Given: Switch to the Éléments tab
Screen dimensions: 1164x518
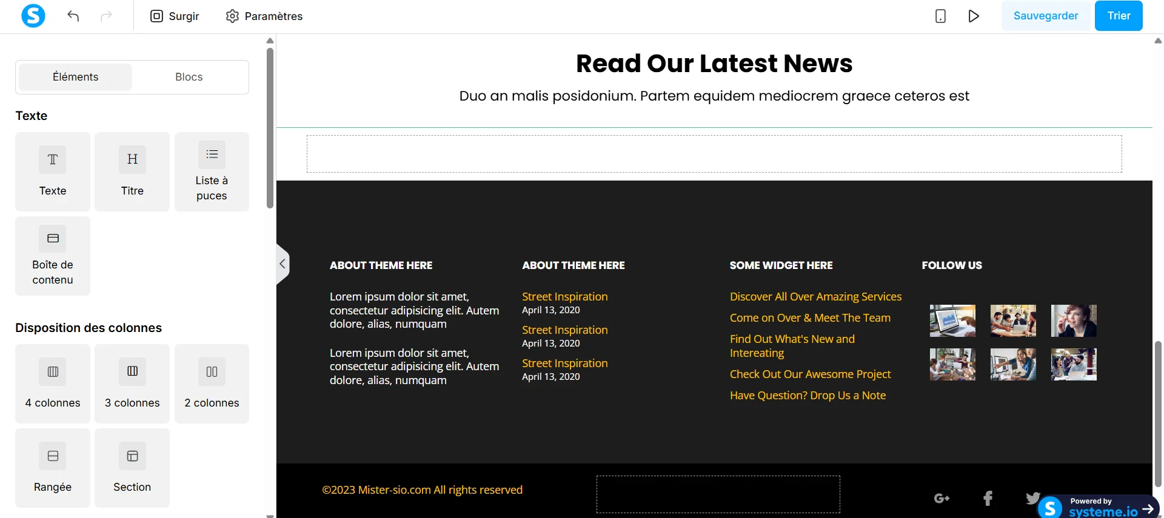Looking at the screenshot, I should click(75, 77).
